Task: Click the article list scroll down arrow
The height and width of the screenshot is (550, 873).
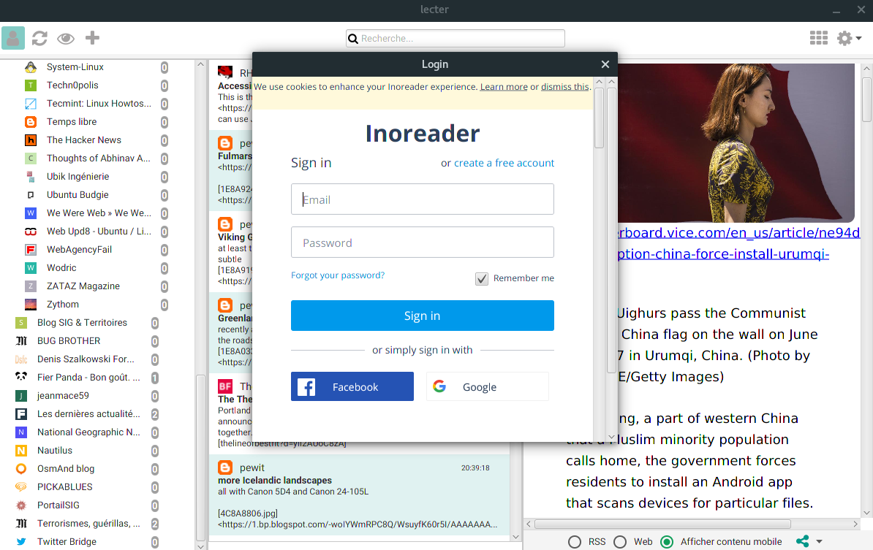Action: click(x=515, y=537)
